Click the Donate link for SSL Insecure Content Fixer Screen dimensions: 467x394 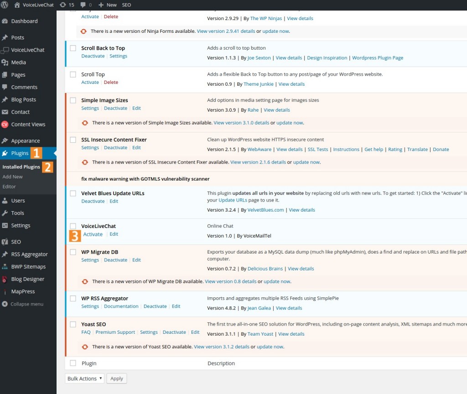[441, 149]
